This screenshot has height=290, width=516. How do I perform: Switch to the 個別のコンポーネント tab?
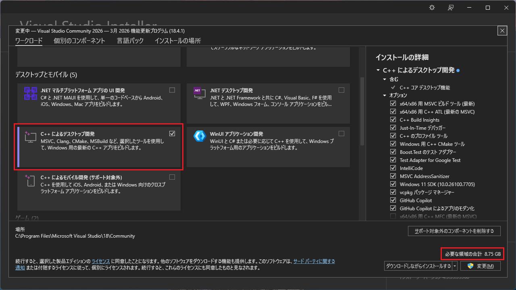pos(79,41)
